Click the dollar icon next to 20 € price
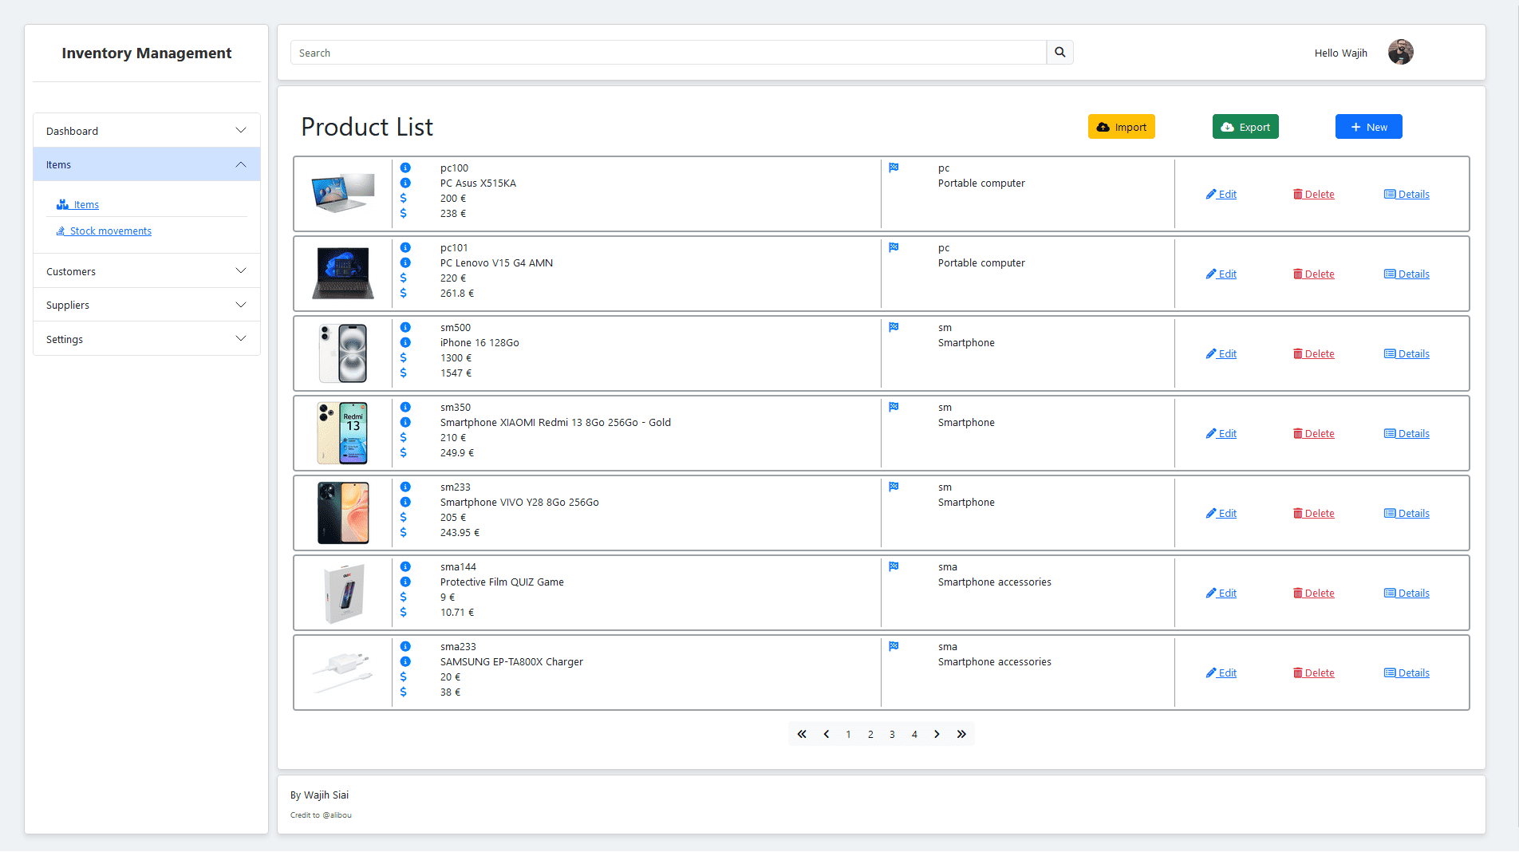The width and height of the screenshot is (1519, 852). (x=404, y=677)
